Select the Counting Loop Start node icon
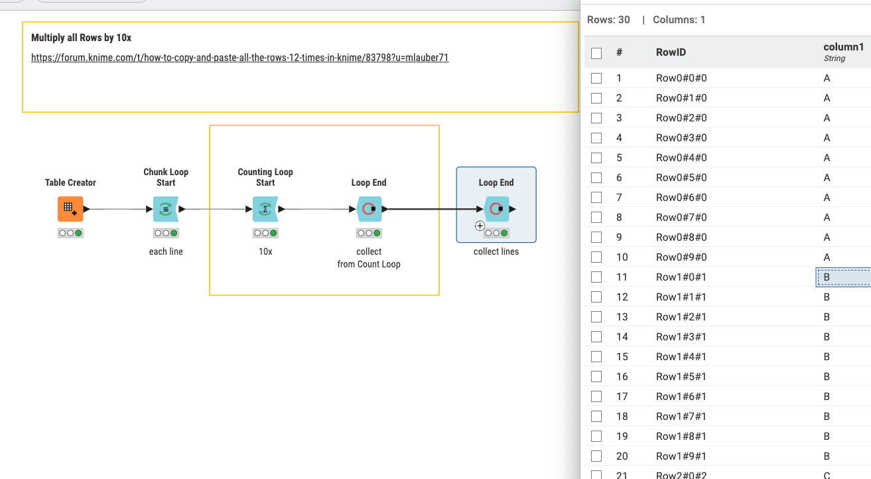The image size is (871, 479). point(265,209)
